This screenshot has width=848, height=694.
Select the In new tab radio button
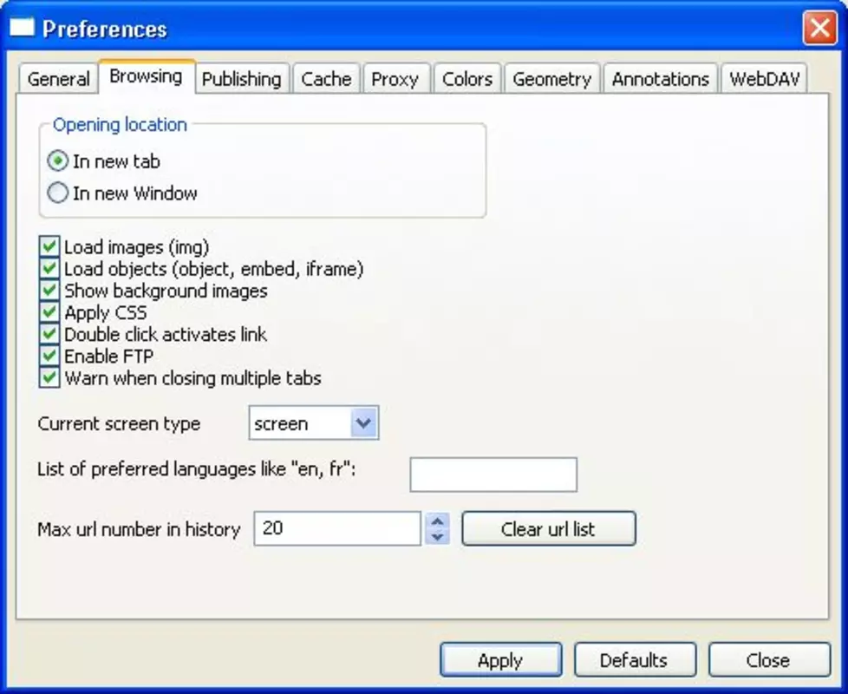click(58, 161)
